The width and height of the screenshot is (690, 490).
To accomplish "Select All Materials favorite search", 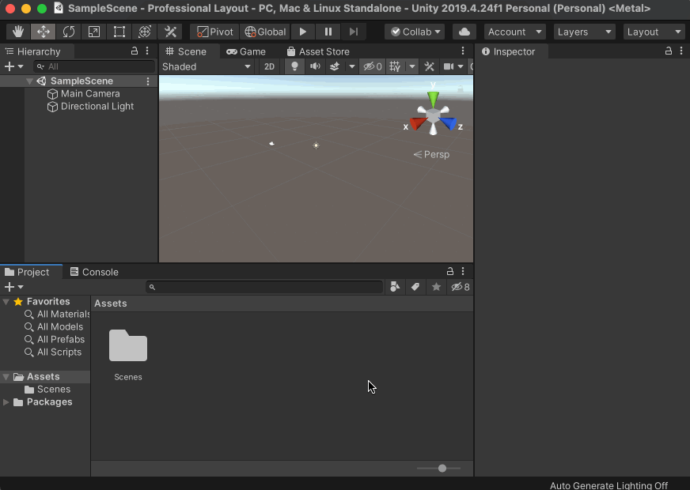I will pyautogui.click(x=57, y=315).
